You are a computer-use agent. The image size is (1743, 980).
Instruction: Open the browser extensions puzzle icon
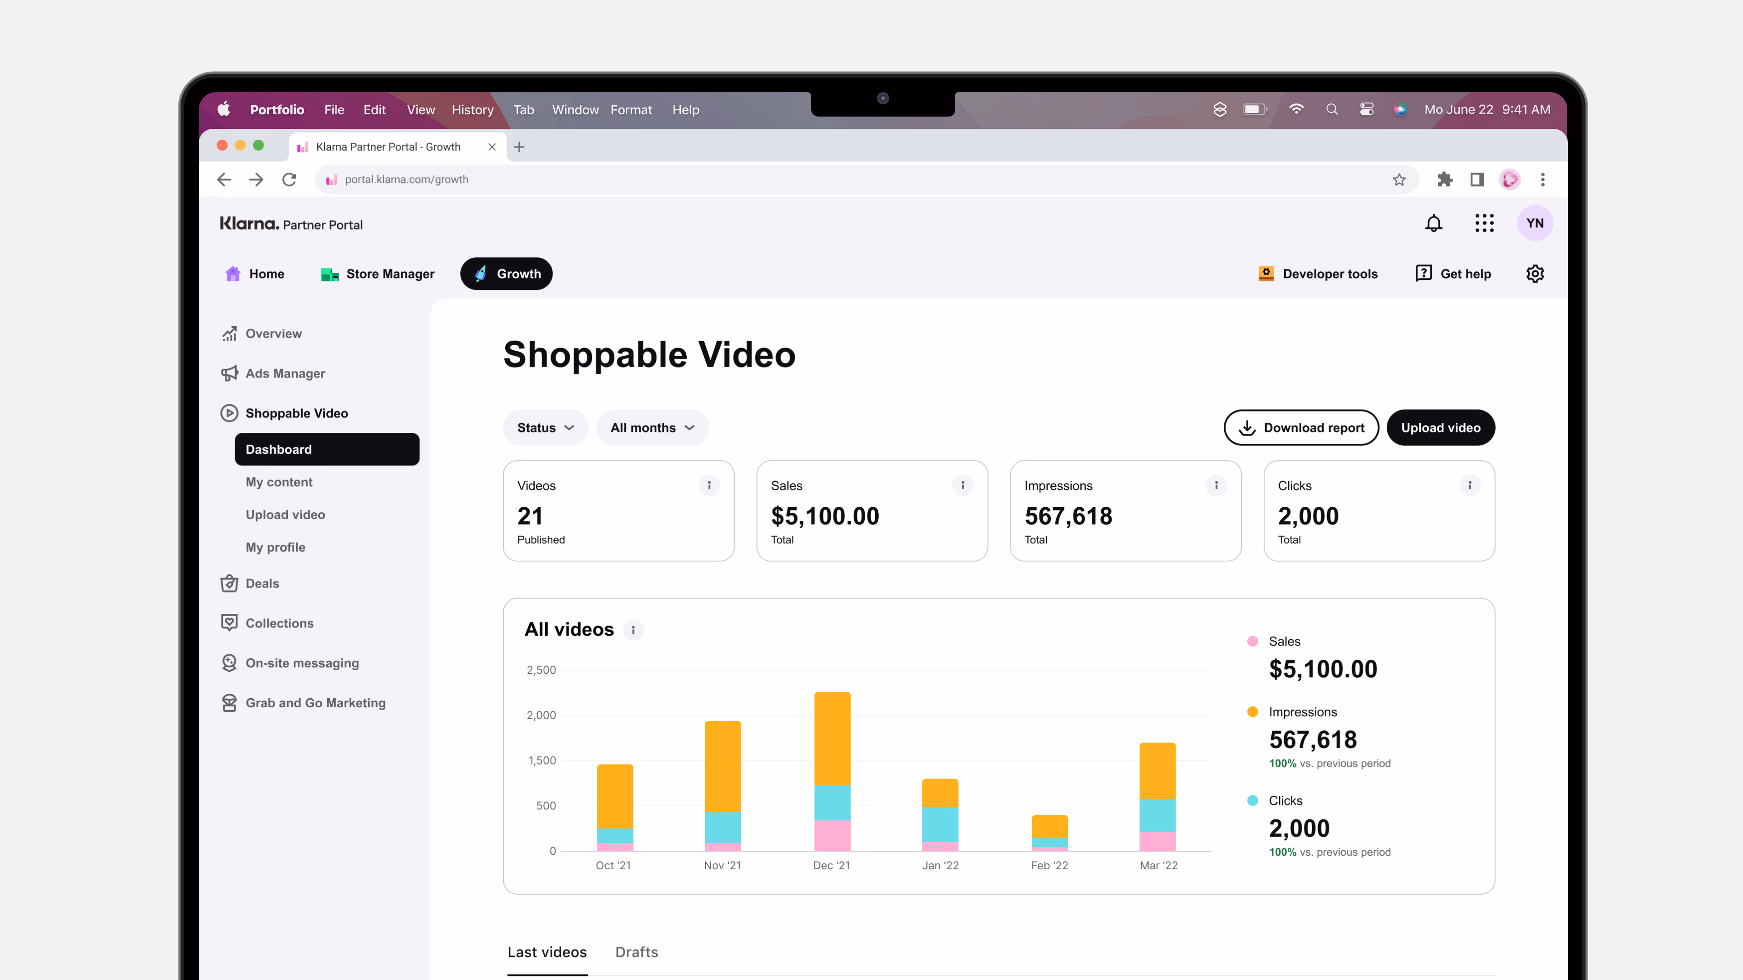click(1445, 179)
